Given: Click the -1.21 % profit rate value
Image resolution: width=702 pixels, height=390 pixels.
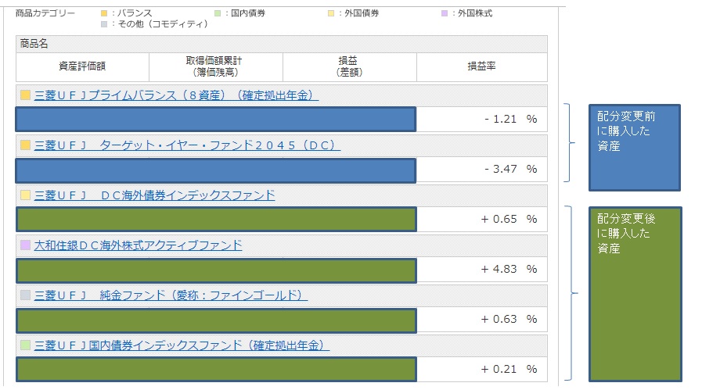Looking at the screenshot, I should pos(510,119).
